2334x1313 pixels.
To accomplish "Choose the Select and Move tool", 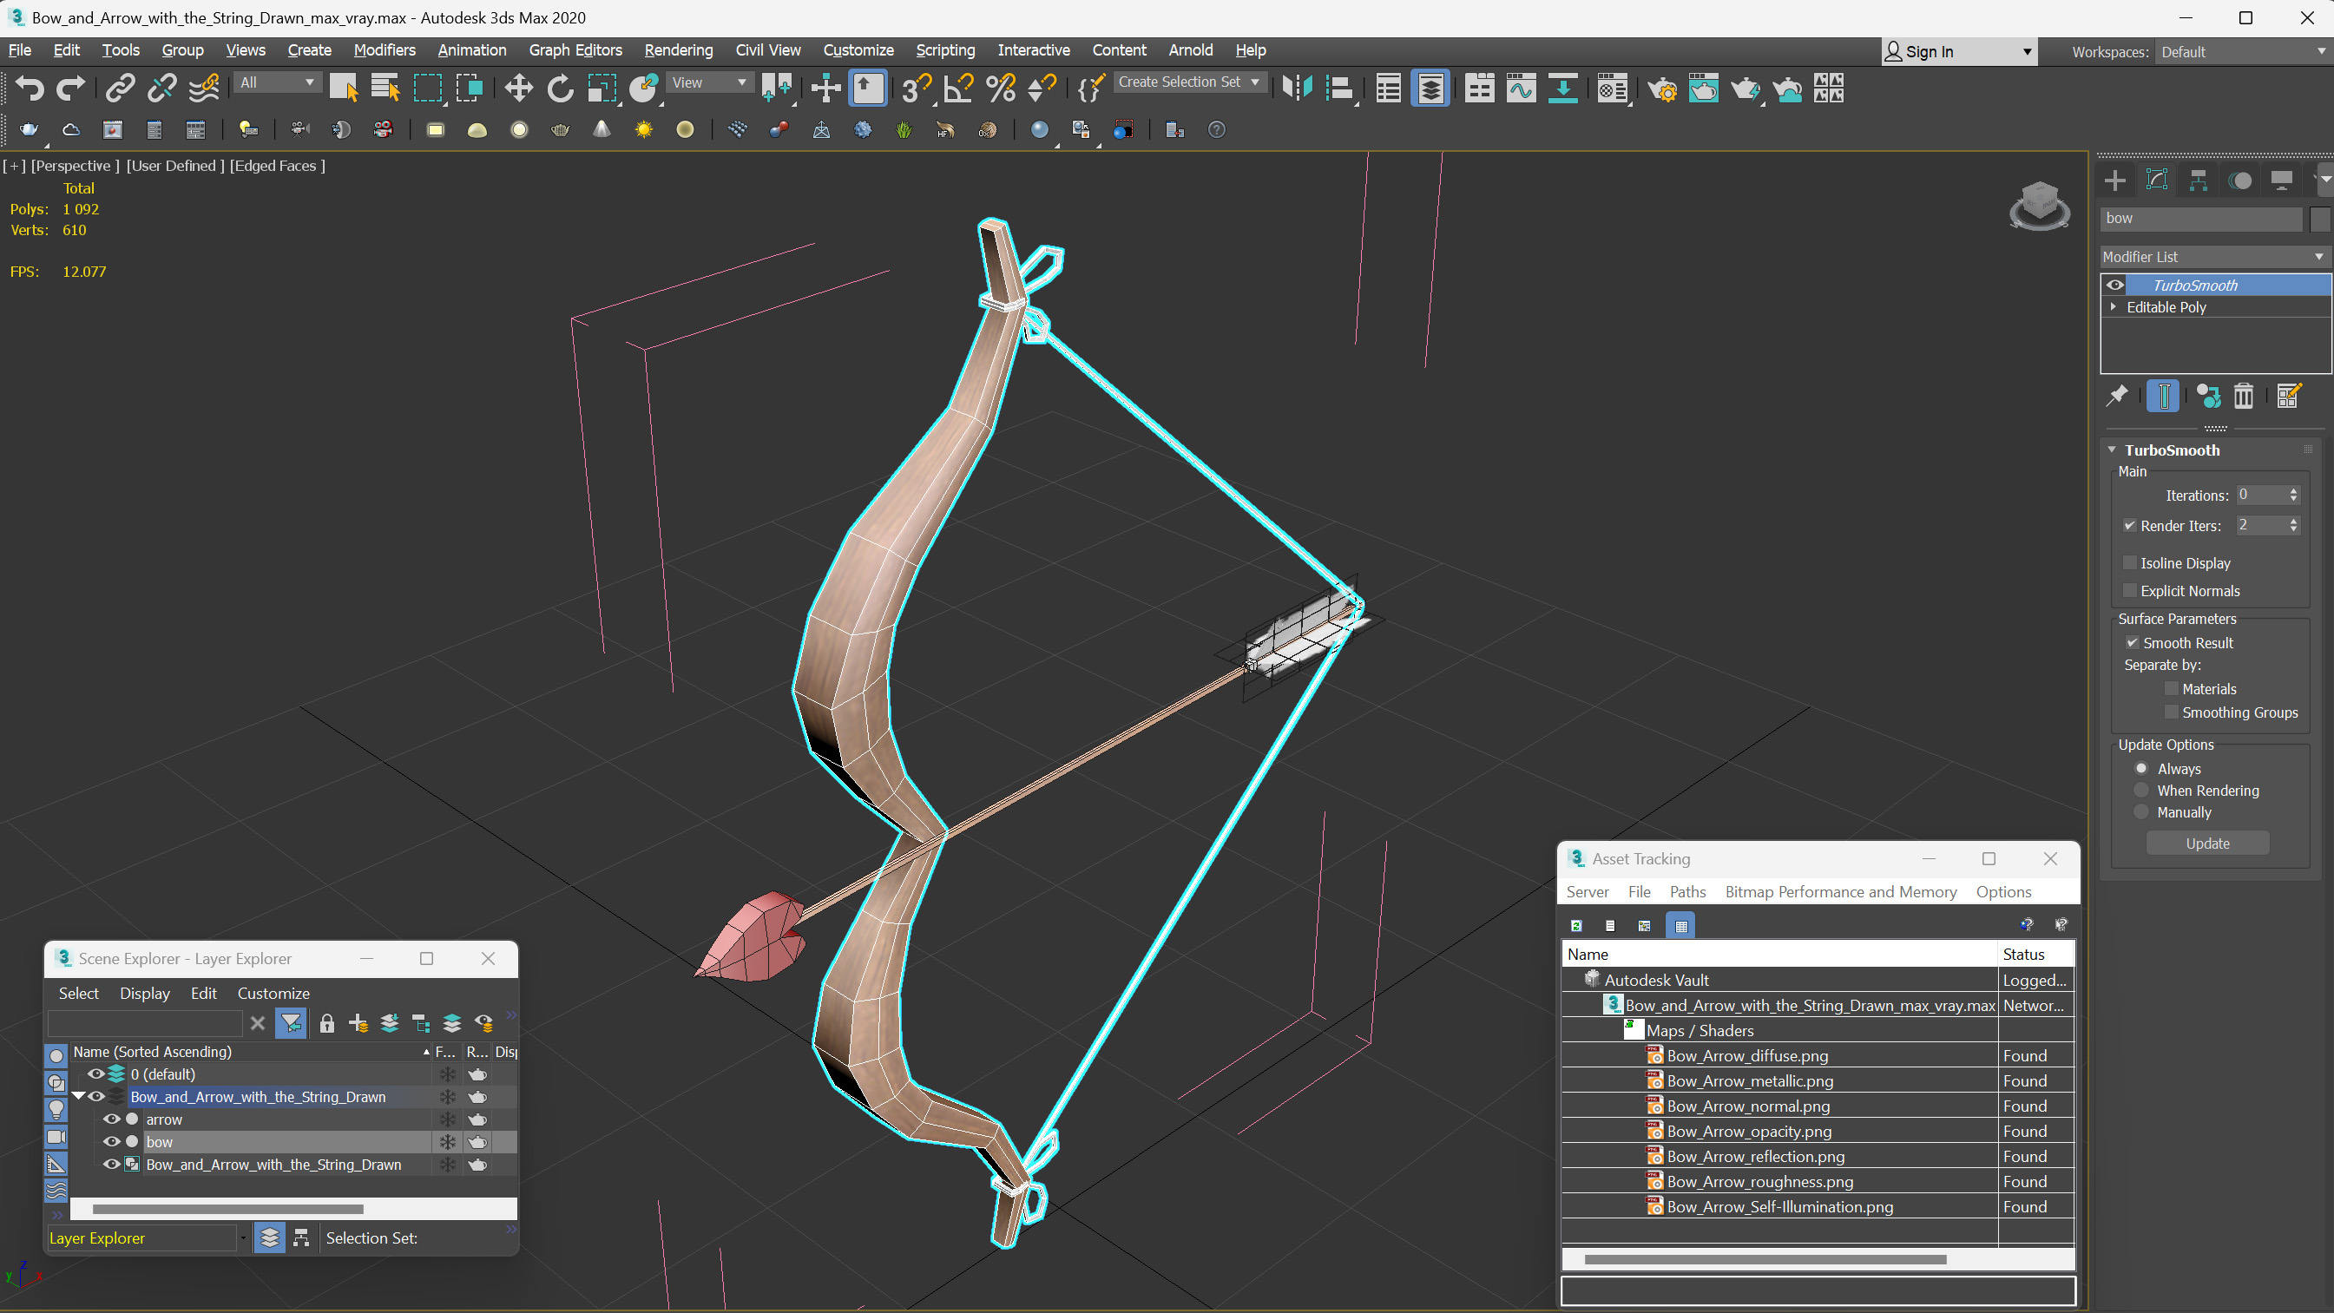I will tap(518, 88).
